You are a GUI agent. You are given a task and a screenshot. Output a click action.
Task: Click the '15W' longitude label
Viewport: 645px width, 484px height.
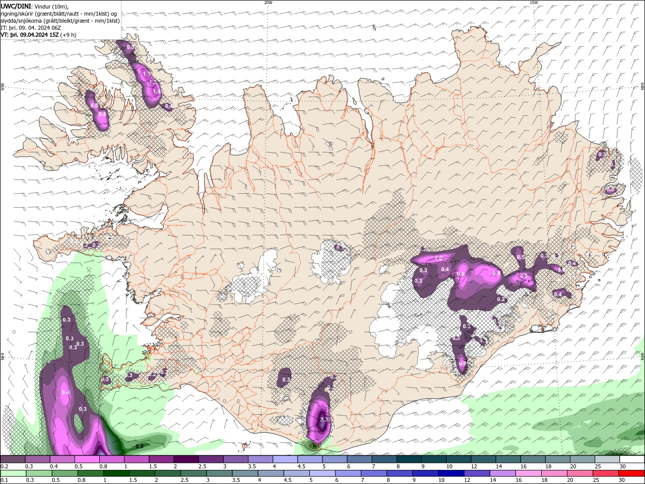click(x=534, y=3)
